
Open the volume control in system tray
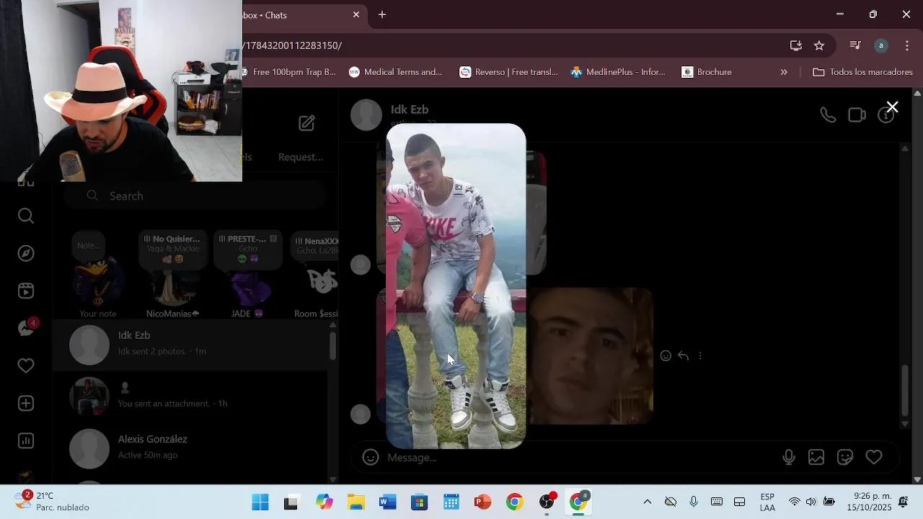(811, 502)
